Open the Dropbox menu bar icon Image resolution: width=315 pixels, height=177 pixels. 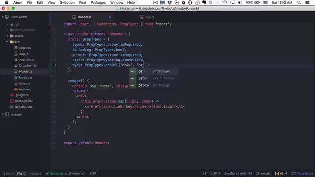point(170,2)
